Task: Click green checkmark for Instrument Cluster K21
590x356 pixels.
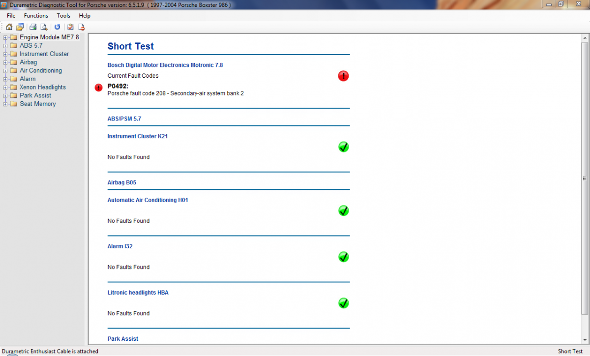Action: point(343,147)
